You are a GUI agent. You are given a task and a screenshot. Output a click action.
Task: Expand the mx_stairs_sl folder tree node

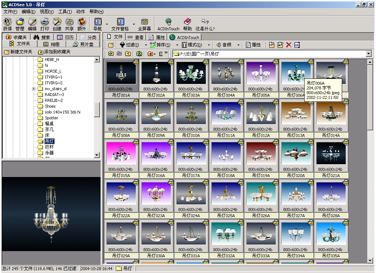(34, 89)
